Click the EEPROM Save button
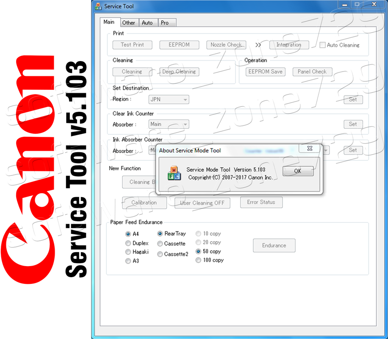Screen dimensions: 388x339 266,72
